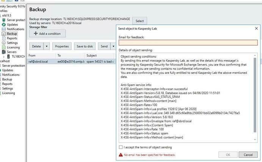Select the raf@sbrd.local message row

71,62
